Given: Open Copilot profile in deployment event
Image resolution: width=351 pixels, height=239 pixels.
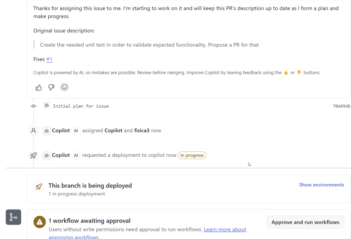Looking at the screenshot, I should tap(61, 155).
